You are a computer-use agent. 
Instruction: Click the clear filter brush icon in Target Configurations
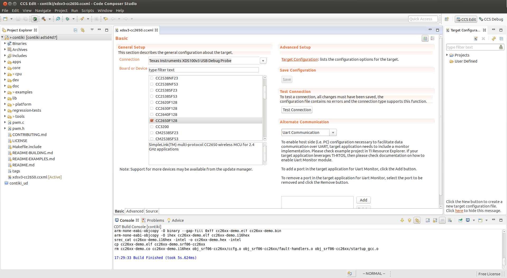501,47
